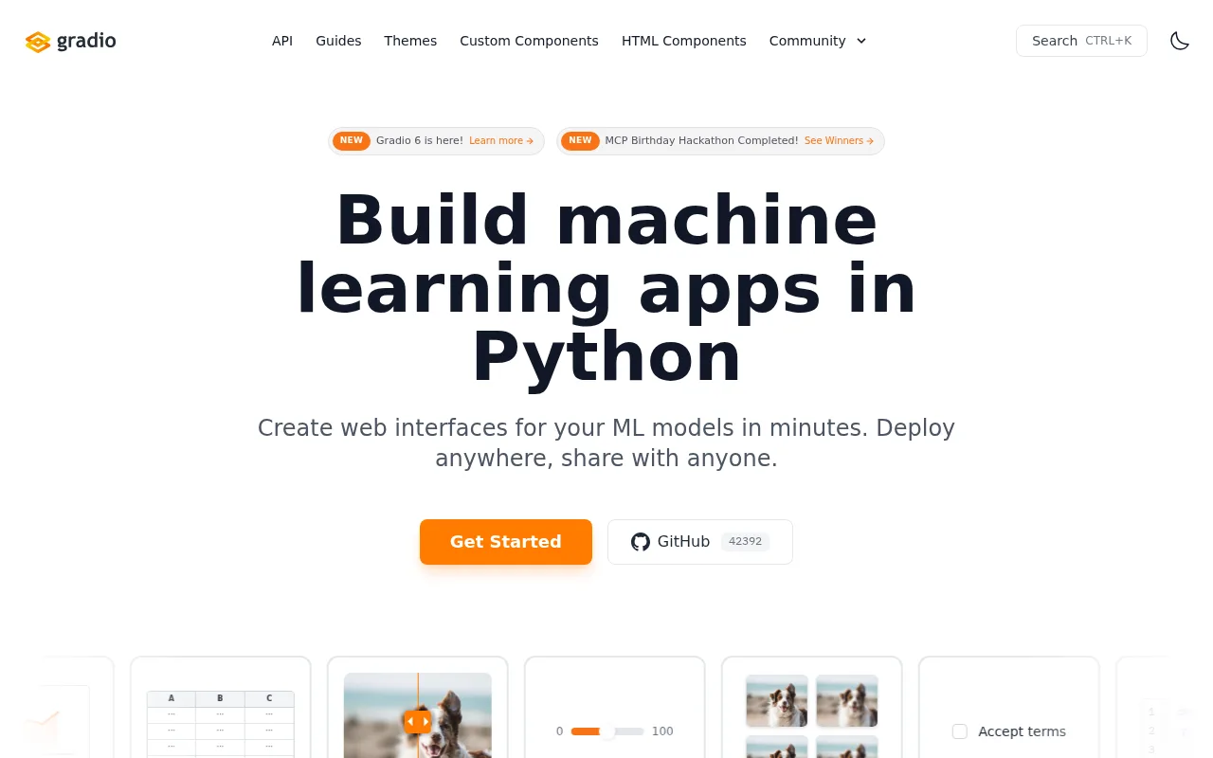Image resolution: width=1213 pixels, height=758 pixels.
Task: Click the GitHub star count 42392
Action: coord(745,542)
